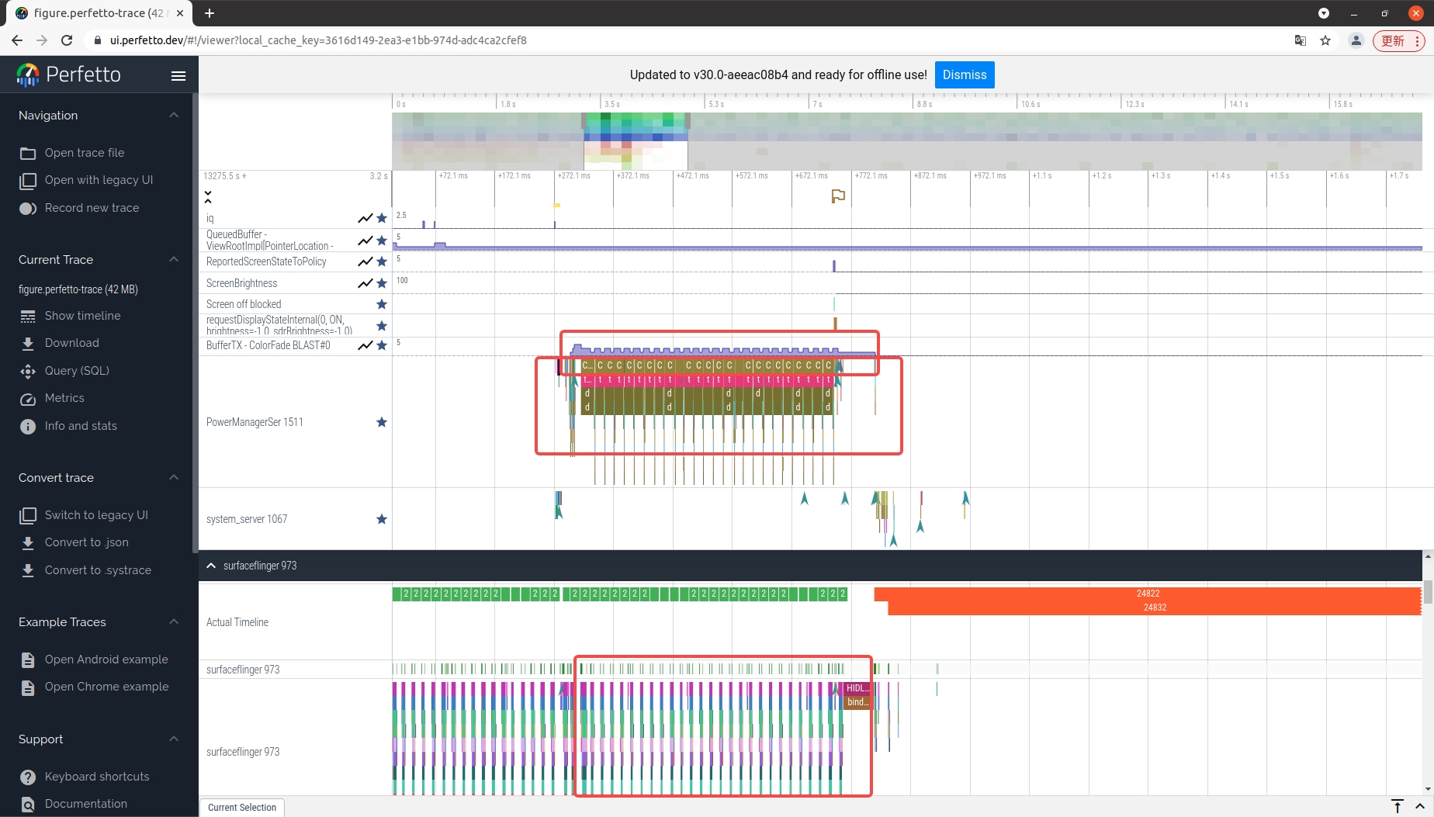Go back in browser history
This screenshot has height=817, width=1434.
tap(17, 40)
